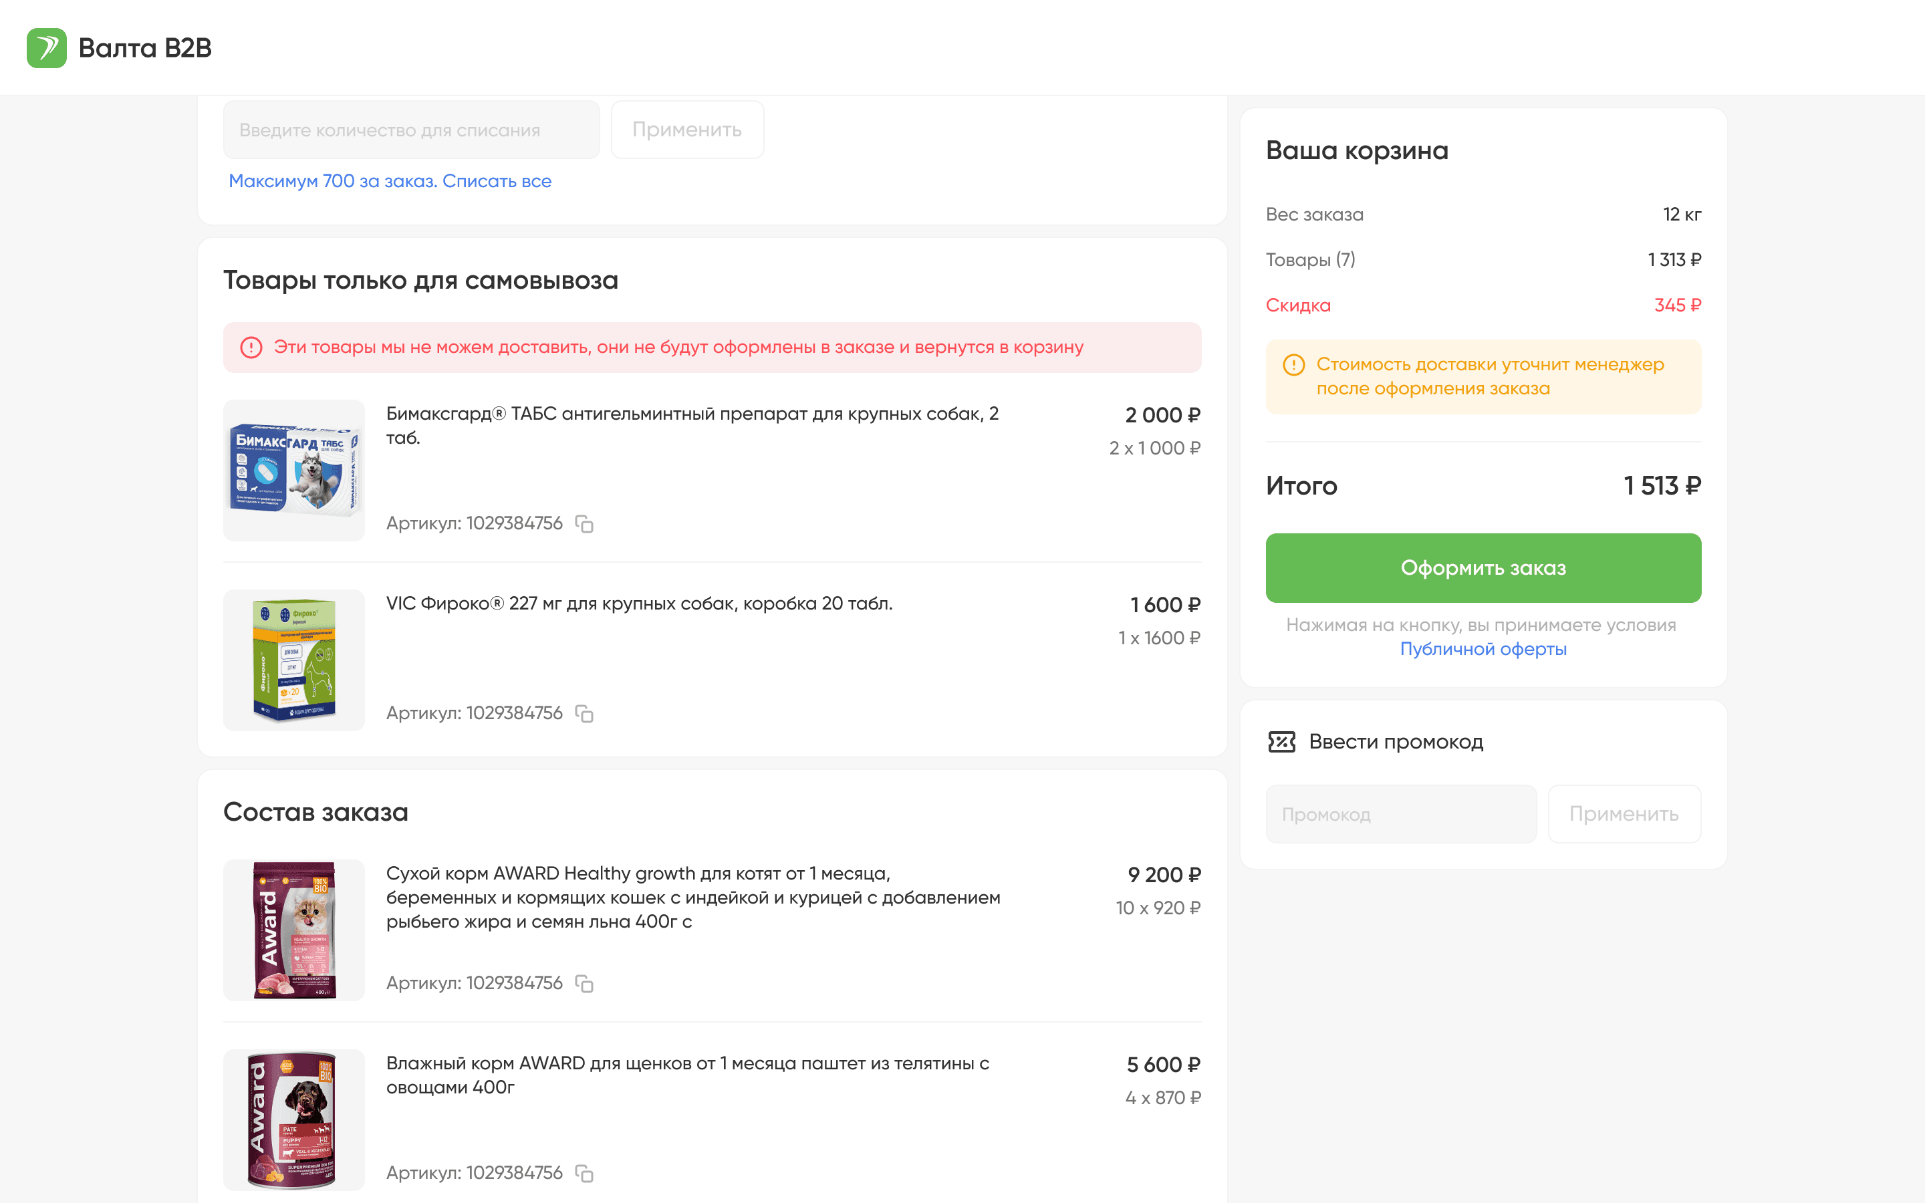Open the Публичной оферты link

(x=1483, y=649)
